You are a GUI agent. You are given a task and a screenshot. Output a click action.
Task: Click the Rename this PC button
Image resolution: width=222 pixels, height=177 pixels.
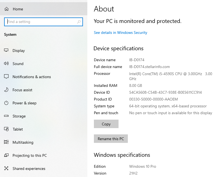tap(111, 139)
